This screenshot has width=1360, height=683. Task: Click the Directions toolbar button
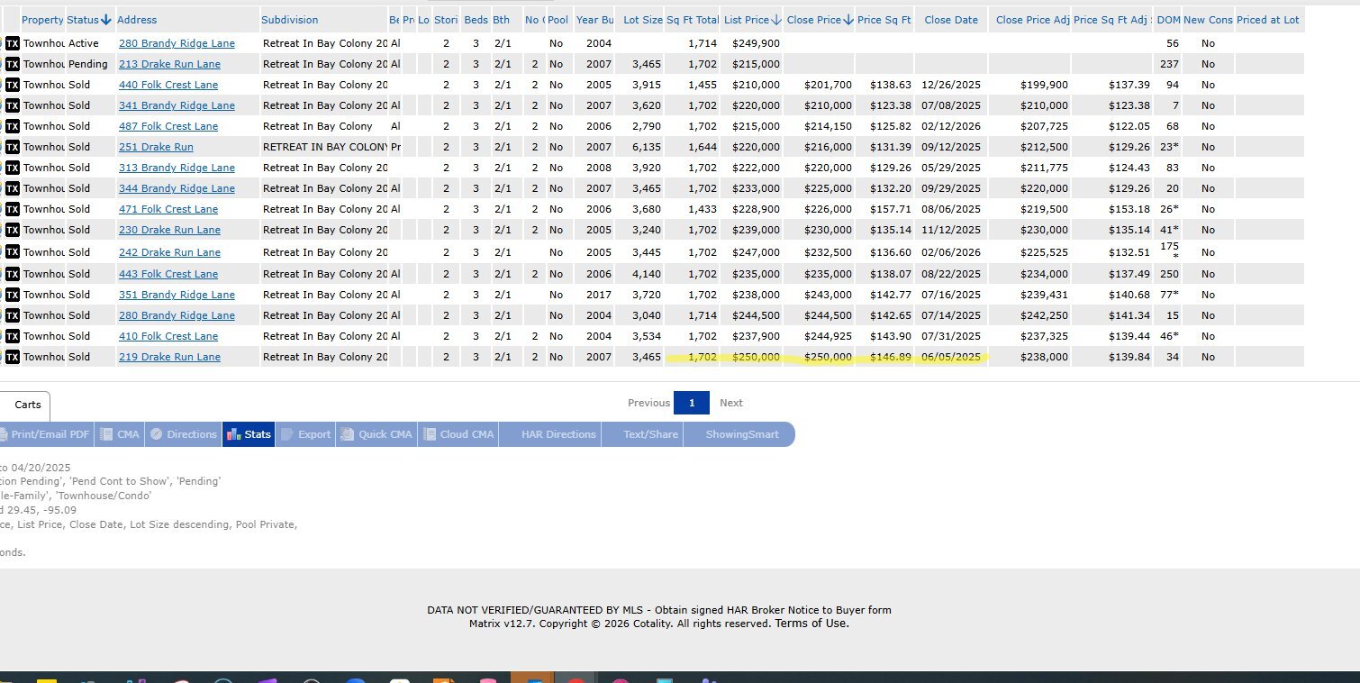pos(184,434)
